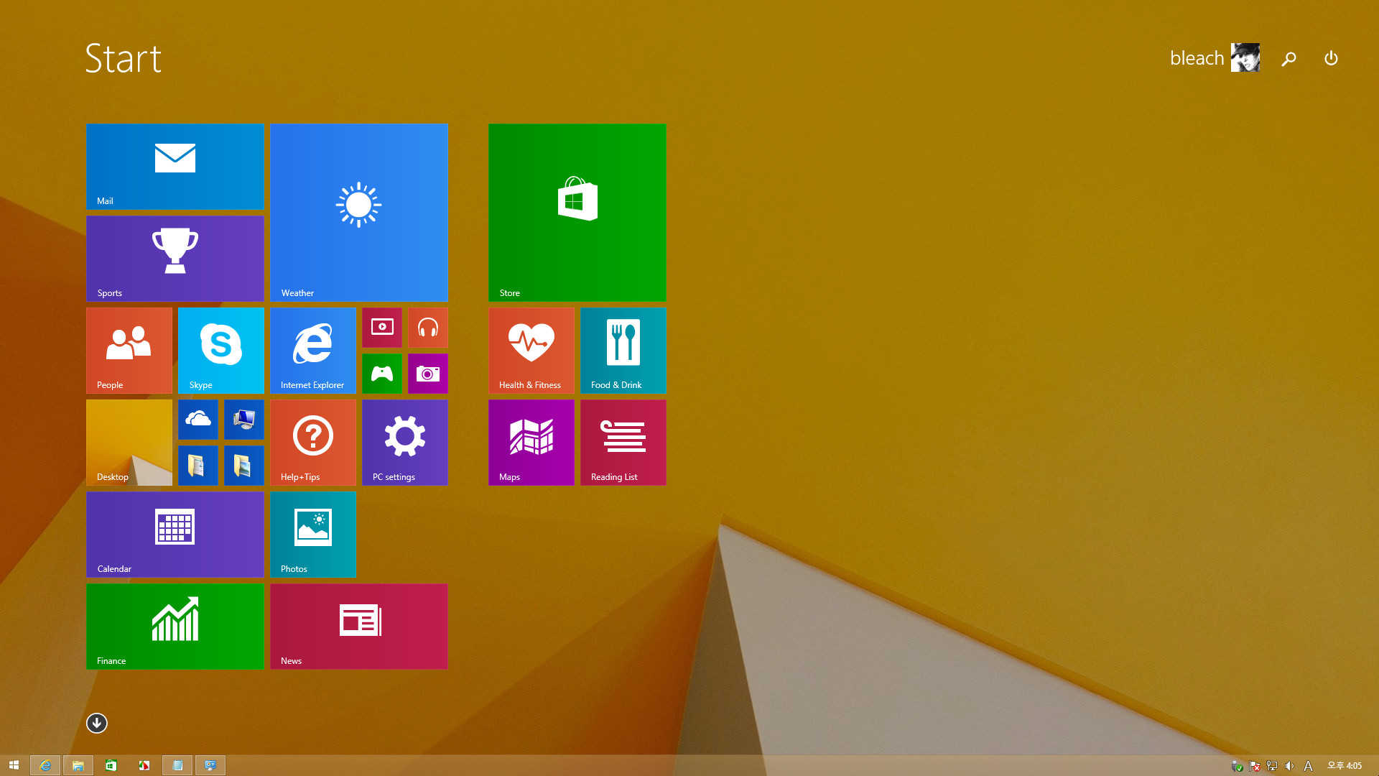This screenshot has height=776, width=1379.
Task: Open the small Games controller tile
Action: point(382,374)
